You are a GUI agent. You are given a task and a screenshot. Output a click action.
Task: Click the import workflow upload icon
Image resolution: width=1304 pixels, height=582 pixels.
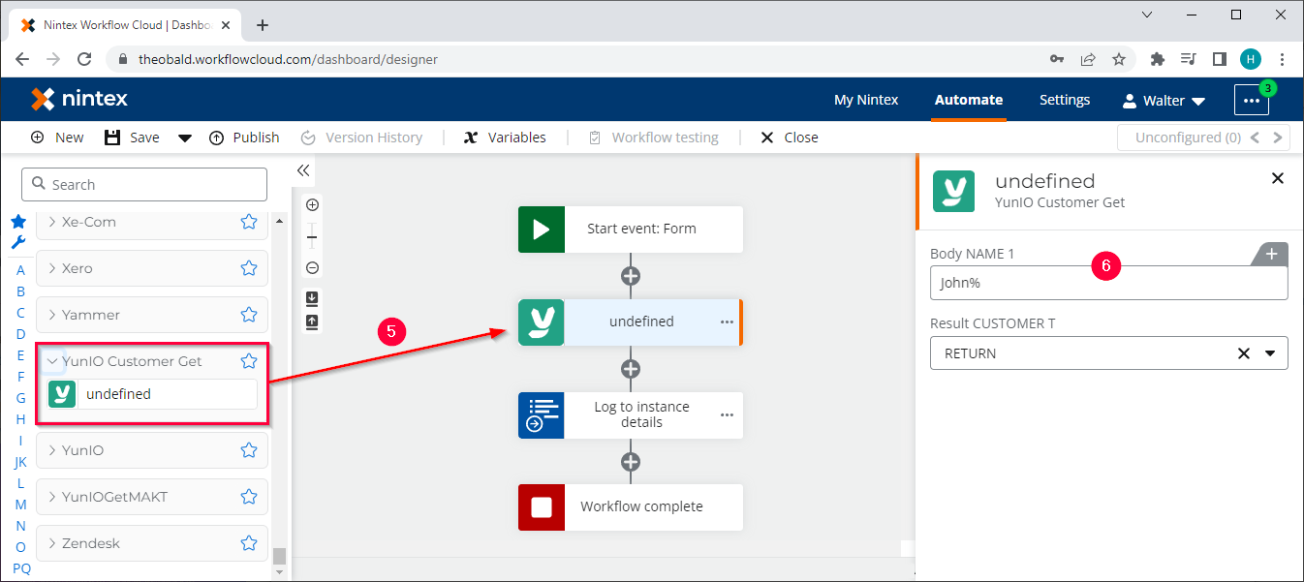(312, 321)
